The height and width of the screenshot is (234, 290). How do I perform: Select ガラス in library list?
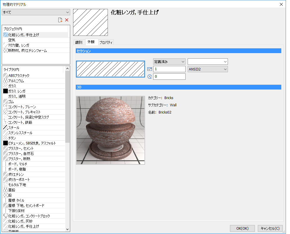click(x=34, y=86)
